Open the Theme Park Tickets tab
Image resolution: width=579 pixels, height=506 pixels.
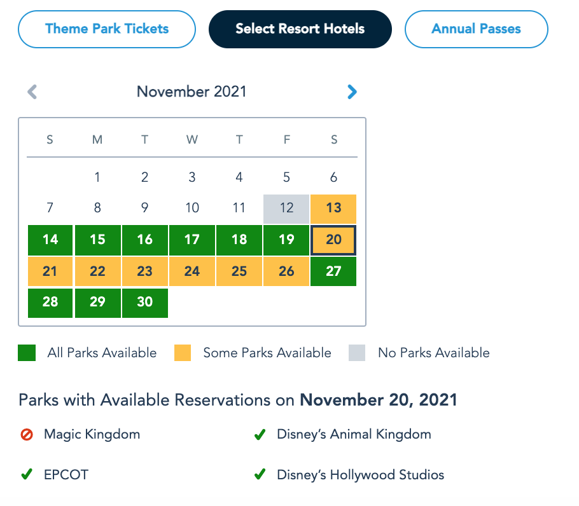pos(107,29)
